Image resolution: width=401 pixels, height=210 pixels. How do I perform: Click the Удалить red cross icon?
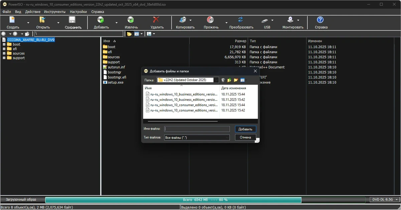[x=156, y=20]
